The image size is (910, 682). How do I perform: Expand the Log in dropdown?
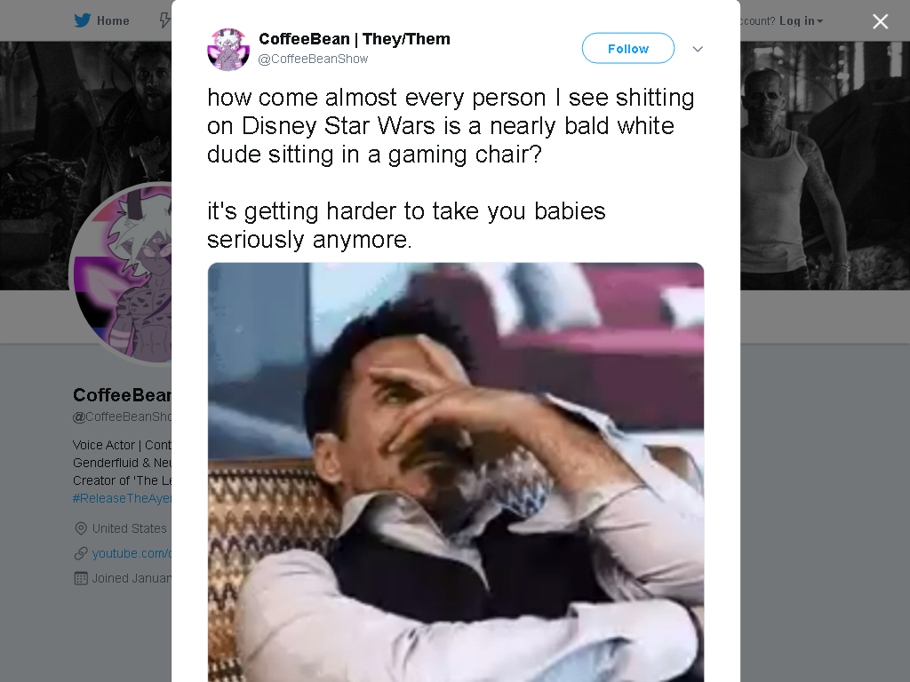point(801,21)
